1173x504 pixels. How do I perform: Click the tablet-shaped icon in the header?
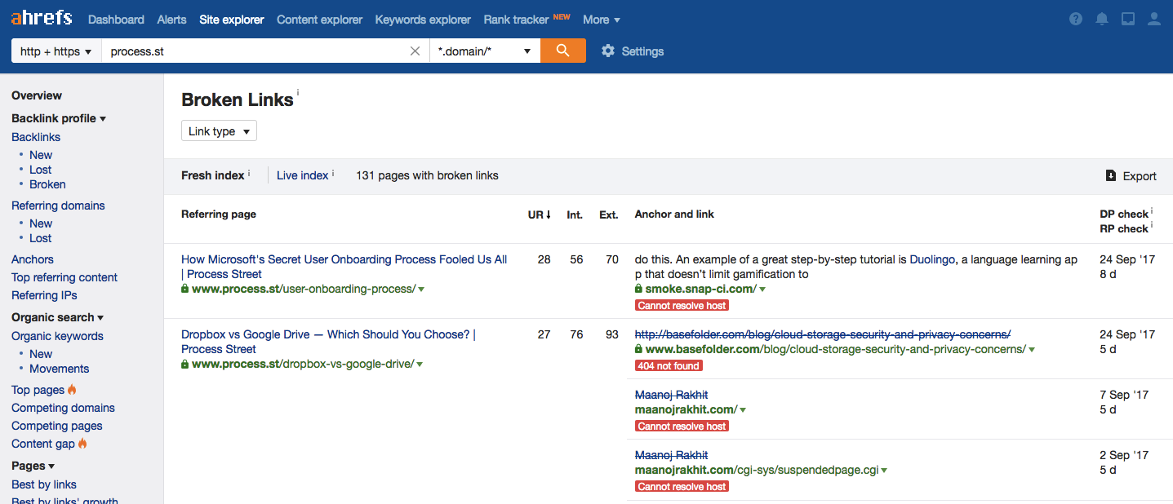(1128, 19)
